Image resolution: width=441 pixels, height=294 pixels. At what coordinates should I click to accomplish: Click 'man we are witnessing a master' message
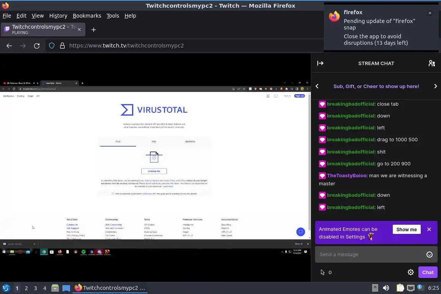click(x=372, y=180)
